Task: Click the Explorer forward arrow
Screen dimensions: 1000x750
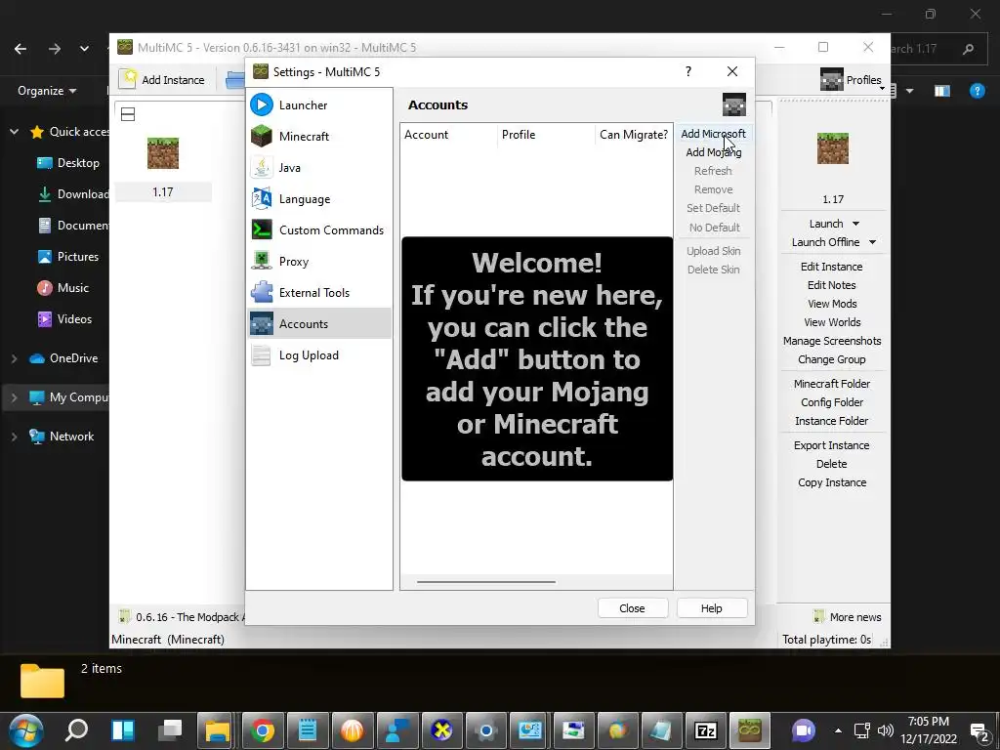Action: pyautogui.click(x=55, y=49)
